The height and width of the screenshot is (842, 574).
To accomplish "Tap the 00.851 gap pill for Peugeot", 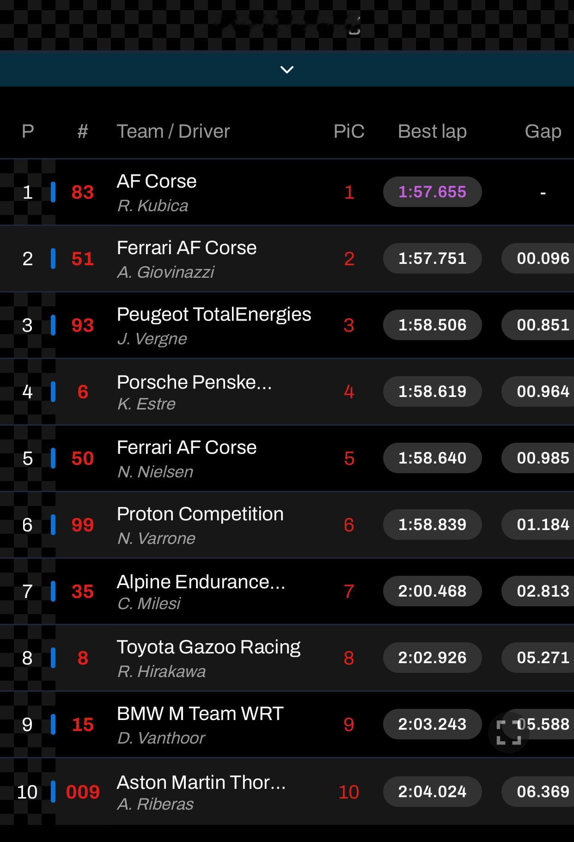I will [538, 325].
